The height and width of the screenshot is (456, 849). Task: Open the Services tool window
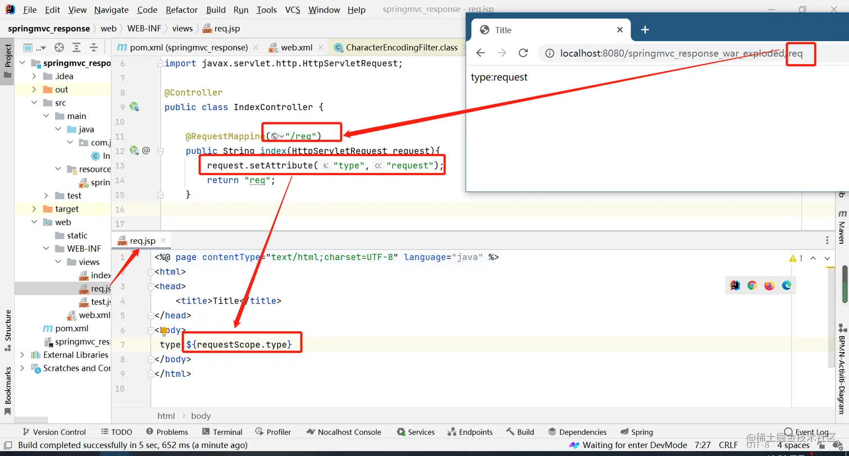point(415,432)
